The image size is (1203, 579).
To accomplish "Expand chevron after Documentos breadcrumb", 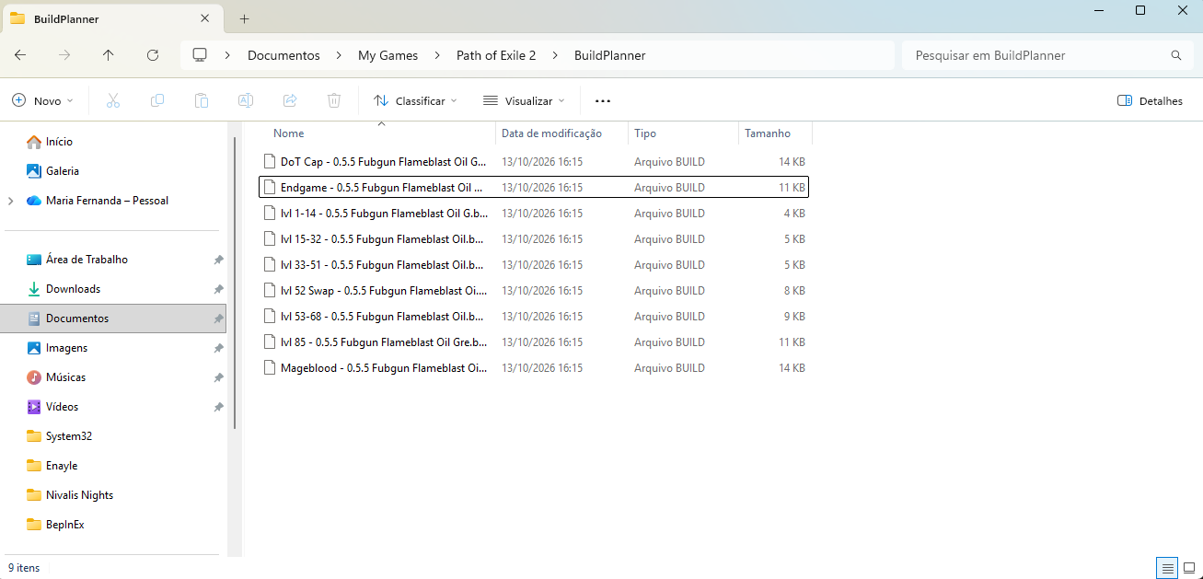I will 339,55.
